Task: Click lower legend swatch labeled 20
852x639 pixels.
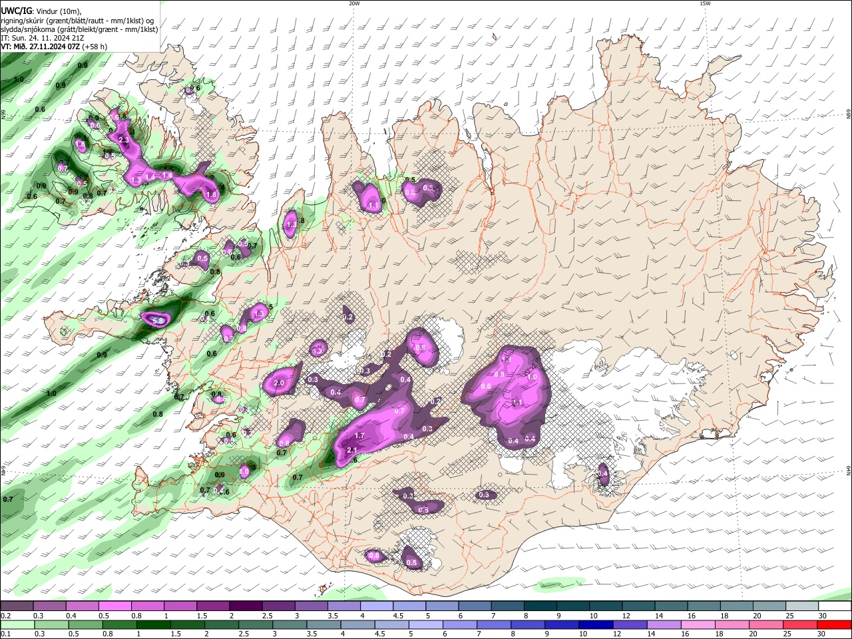Action: pyautogui.click(x=765, y=624)
